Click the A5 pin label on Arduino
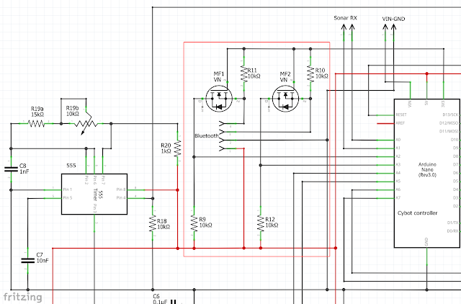This screenshot has width=461, height=304. click(x=398, y=181)
